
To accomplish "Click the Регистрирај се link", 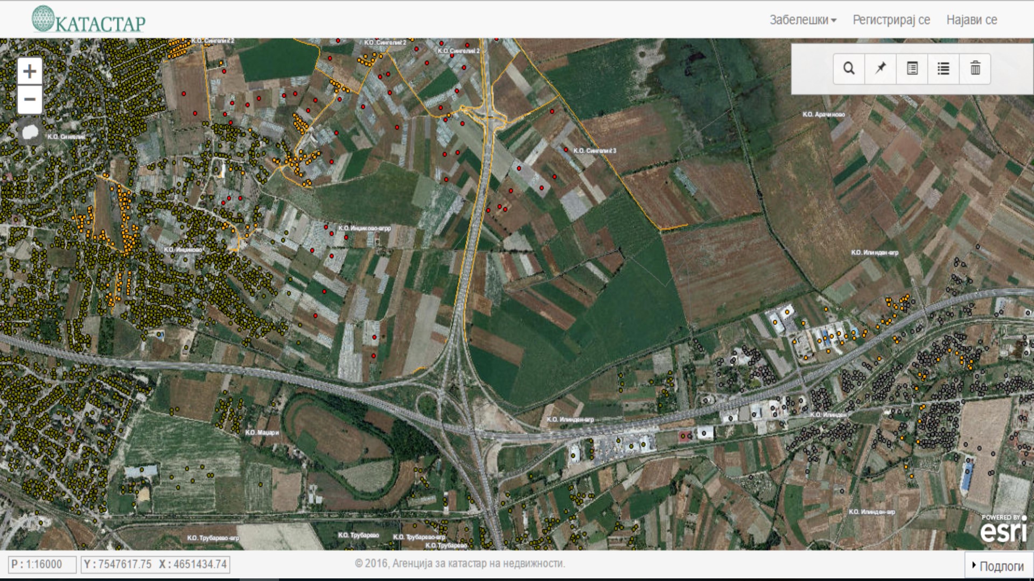I will (x=891, y=20).
